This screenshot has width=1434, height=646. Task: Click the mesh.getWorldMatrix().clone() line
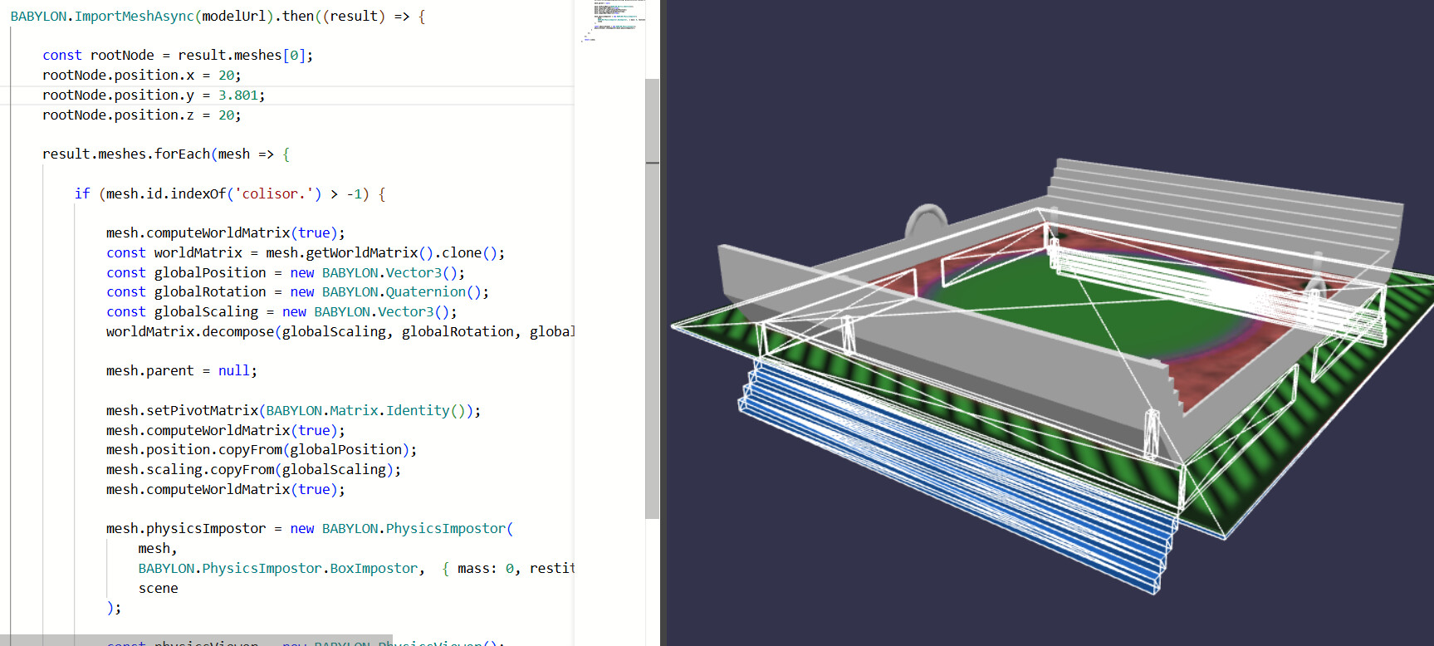(306, 253)
